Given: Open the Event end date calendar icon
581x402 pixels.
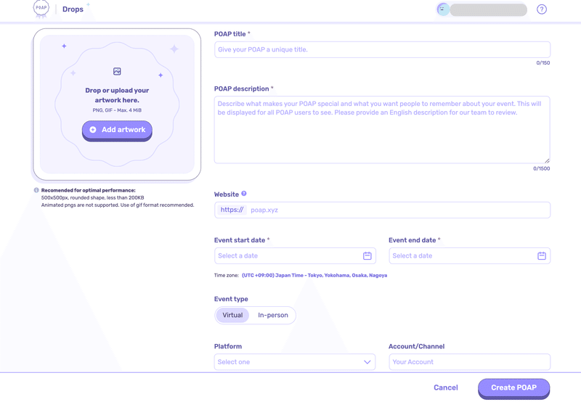Looking at the screenshot, I should point(541,255).
